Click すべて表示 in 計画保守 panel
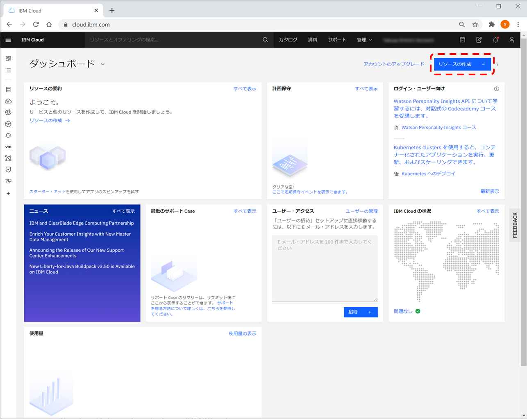This screenshot has width=527, height=419. click(366, 89)
